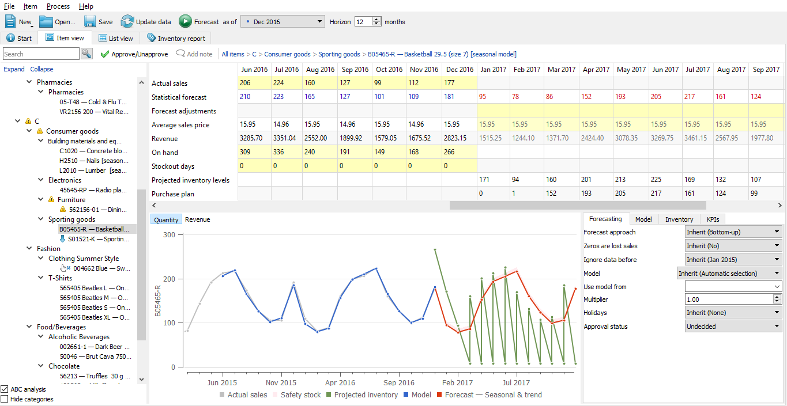Click the Open icon in the toolbar
The height and width of the screenshot is (406, 787).
click(46, 21)
